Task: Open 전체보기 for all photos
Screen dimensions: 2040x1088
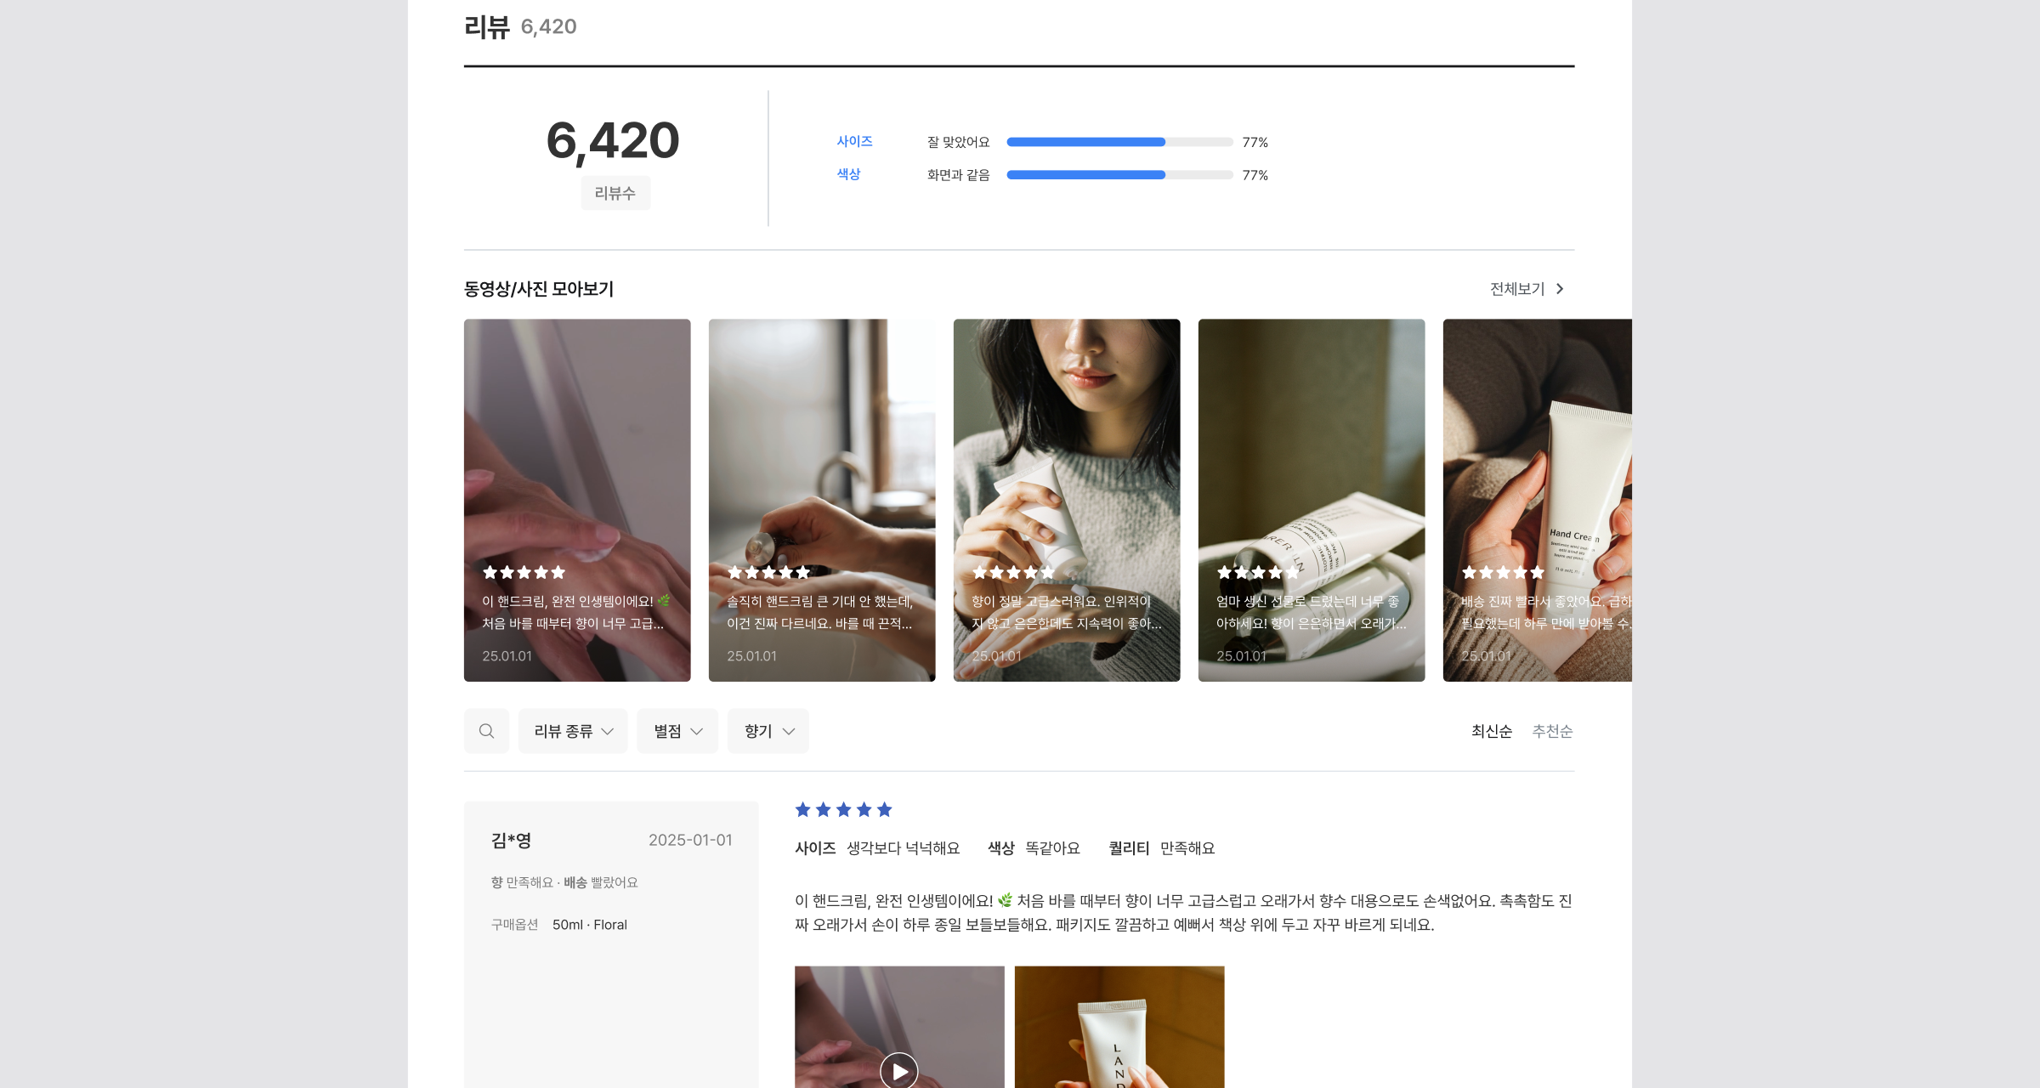Action: (x=1517, y=289)
